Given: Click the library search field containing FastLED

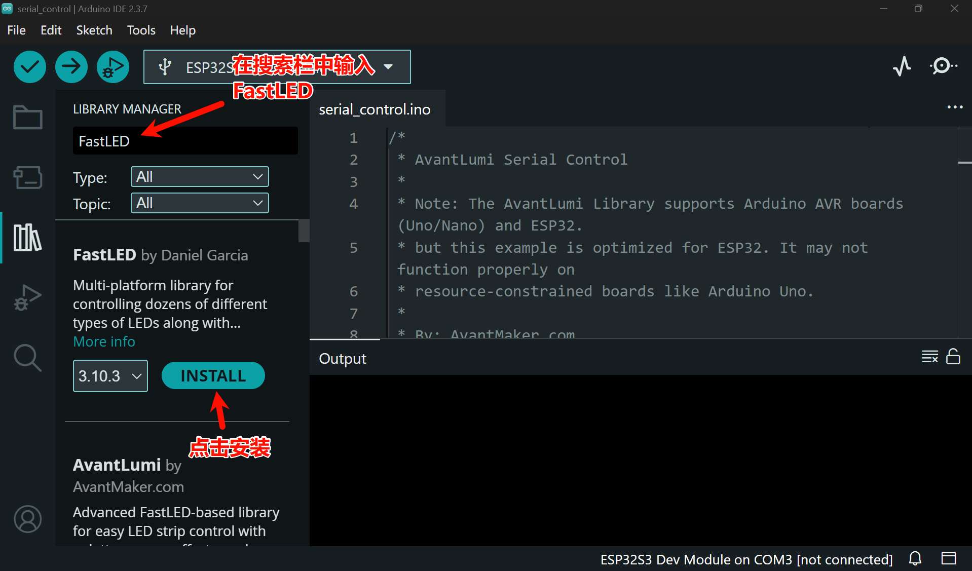Looking at the screenshot, I should click(185, 141).
